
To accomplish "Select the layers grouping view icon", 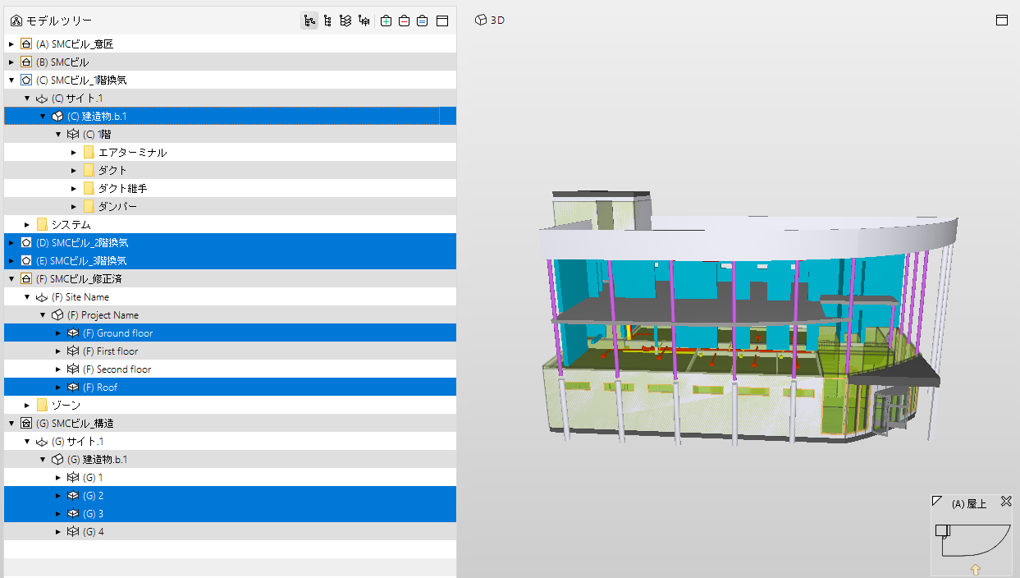I will click(345, 21).
